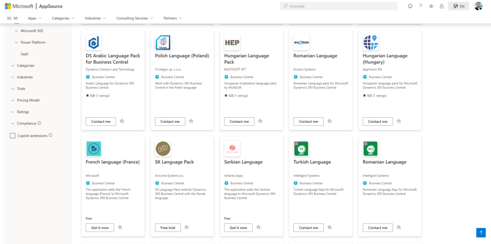Click Contact me for Polish Language

point(170,122)
